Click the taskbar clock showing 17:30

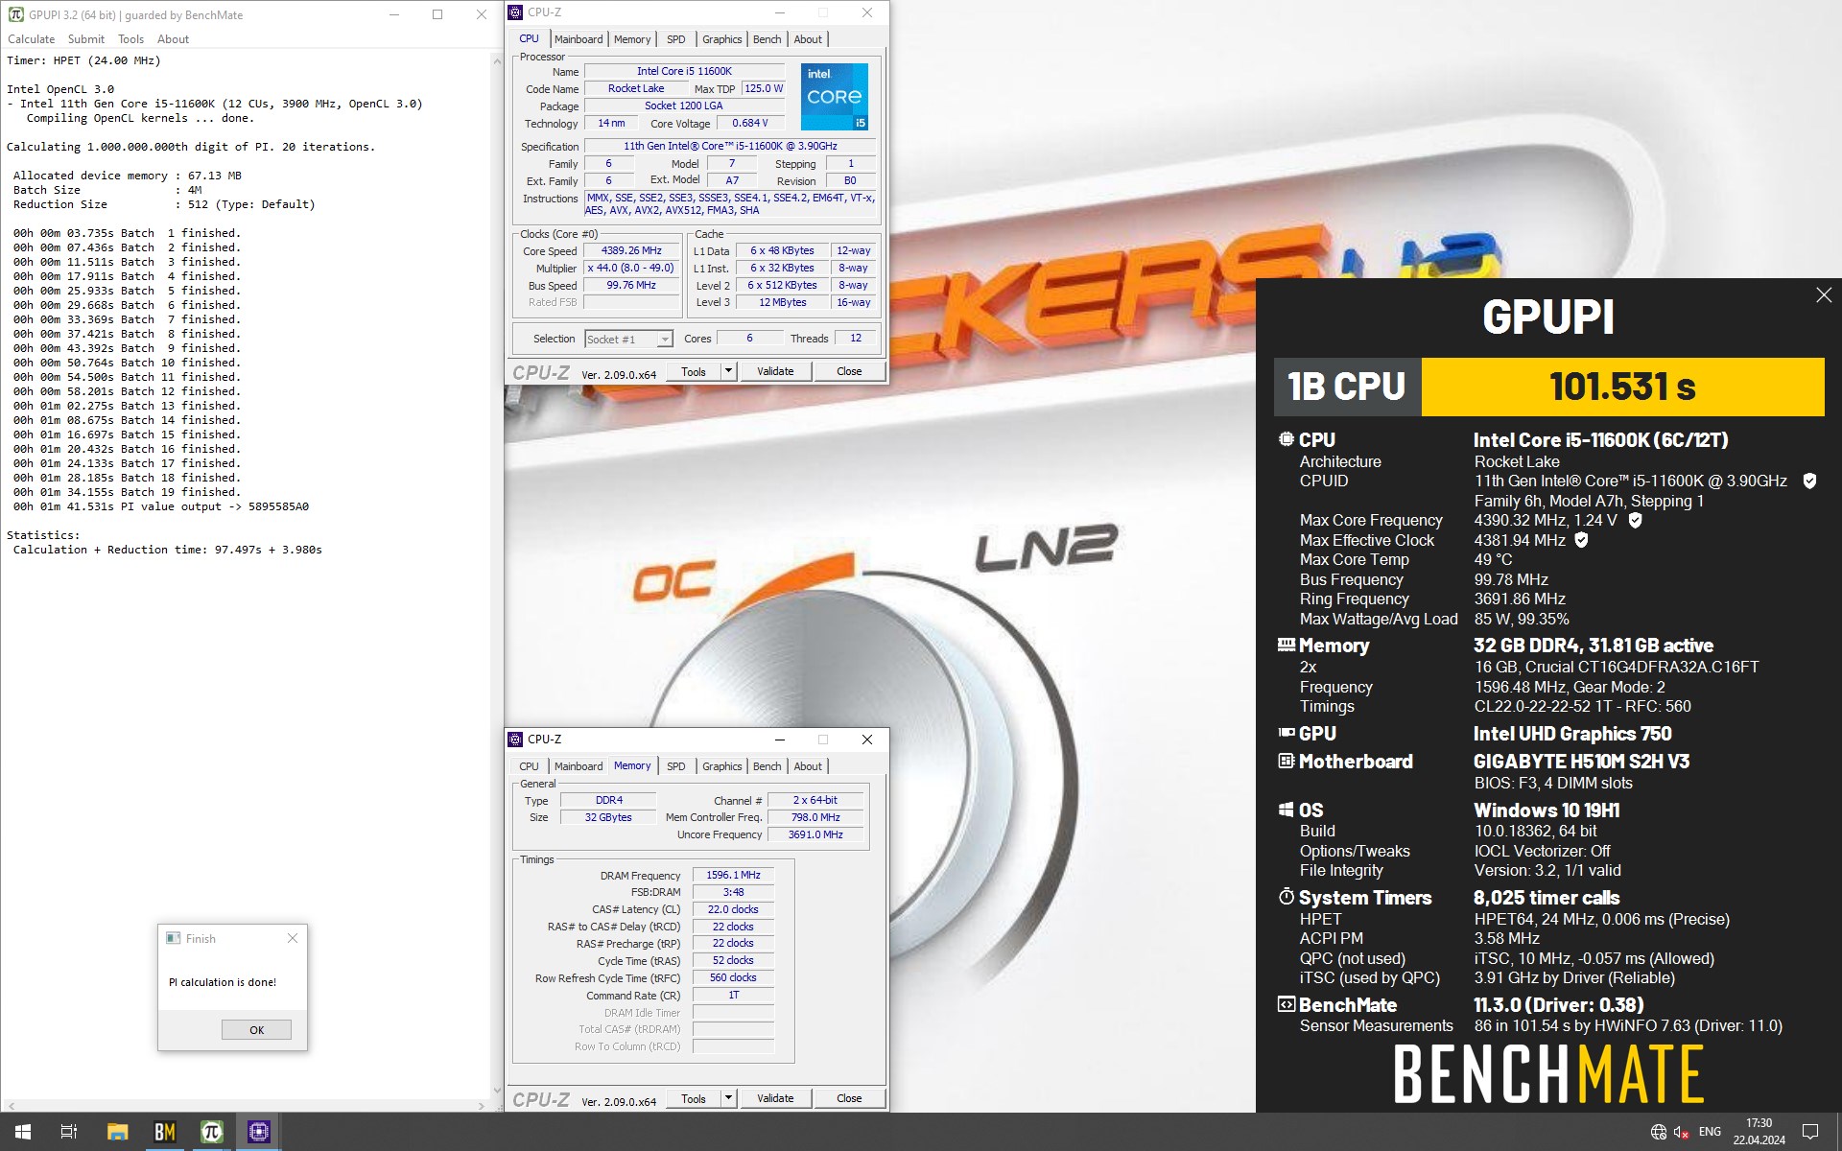pos(1759,1132)
